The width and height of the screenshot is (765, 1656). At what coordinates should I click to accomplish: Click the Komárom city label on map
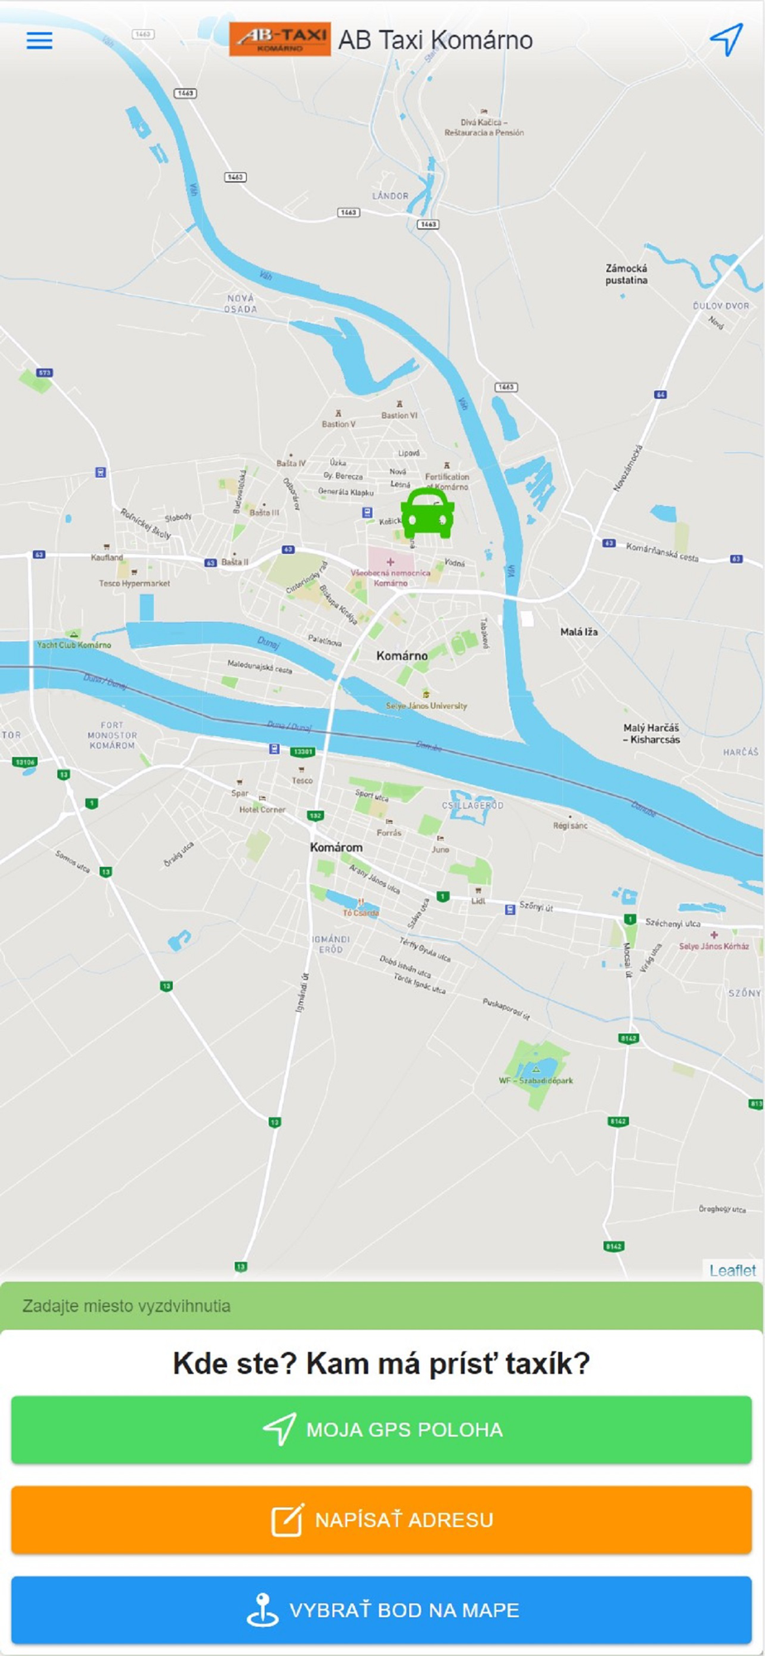(336, 847)
